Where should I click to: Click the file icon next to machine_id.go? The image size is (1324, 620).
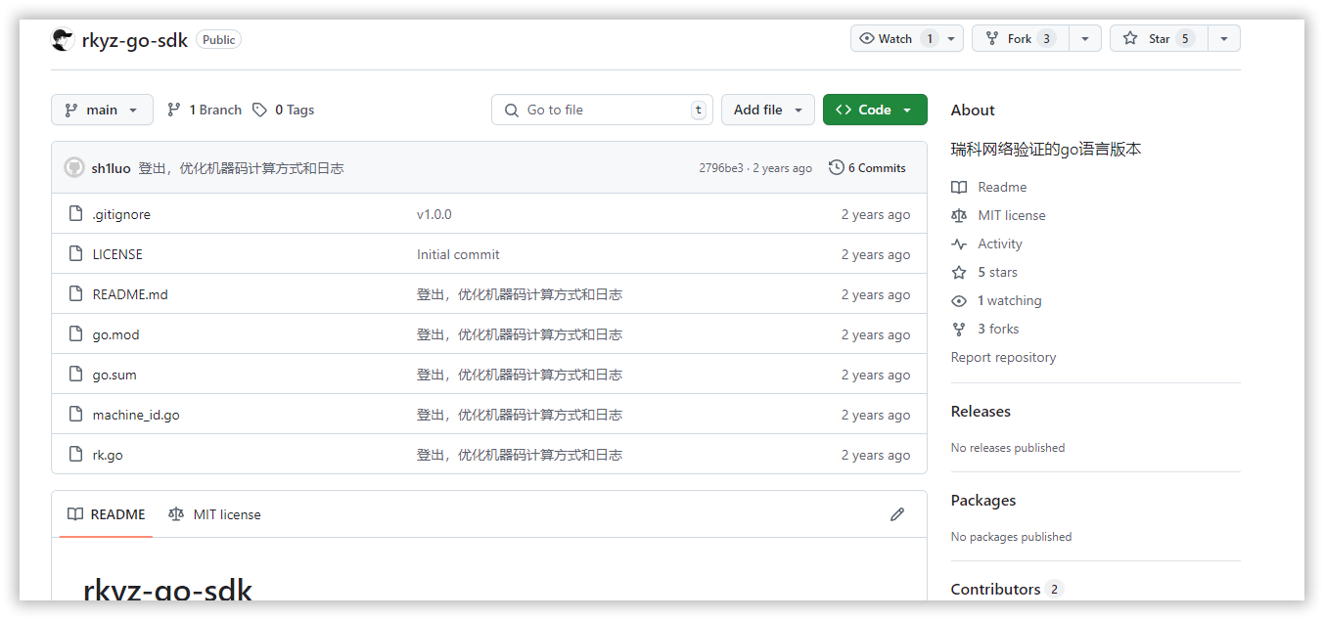(x=75, y=415)
